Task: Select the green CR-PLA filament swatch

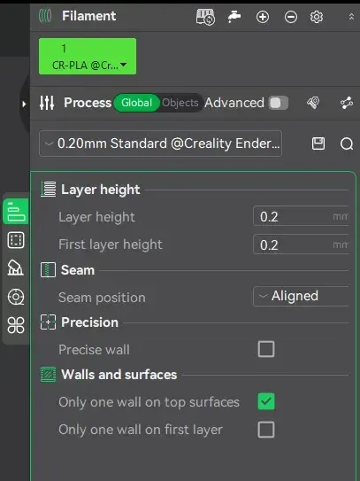Action: pos(88,56)
